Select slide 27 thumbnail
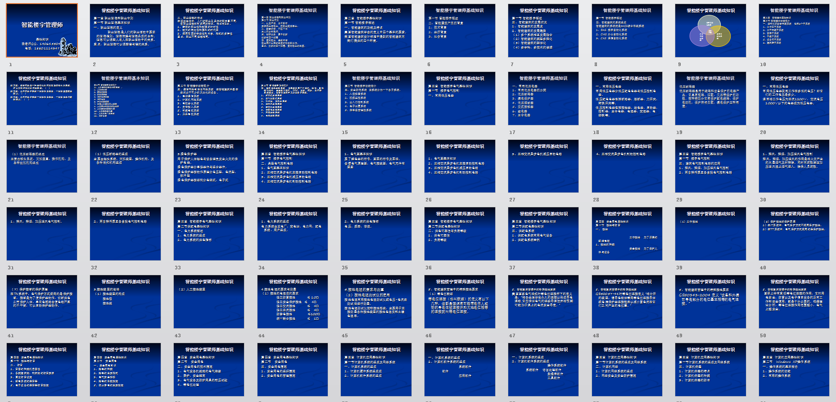 pos(543,166)
